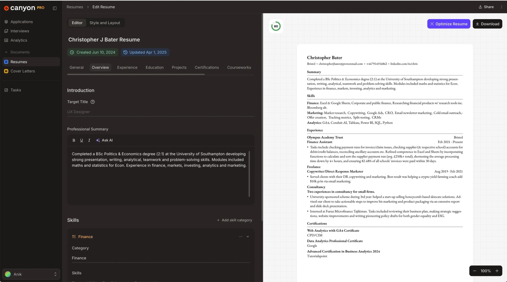Open Finance skill category options menu
Image resolution: width=507 pixels, height=282 pixels.
click(241, 237)
